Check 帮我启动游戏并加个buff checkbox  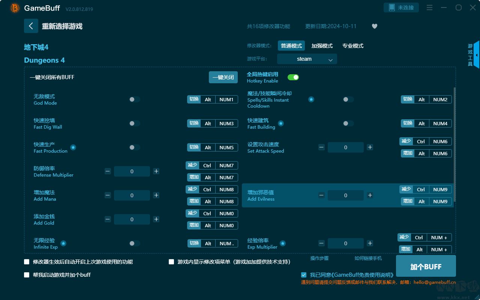(x=27, y=275)
